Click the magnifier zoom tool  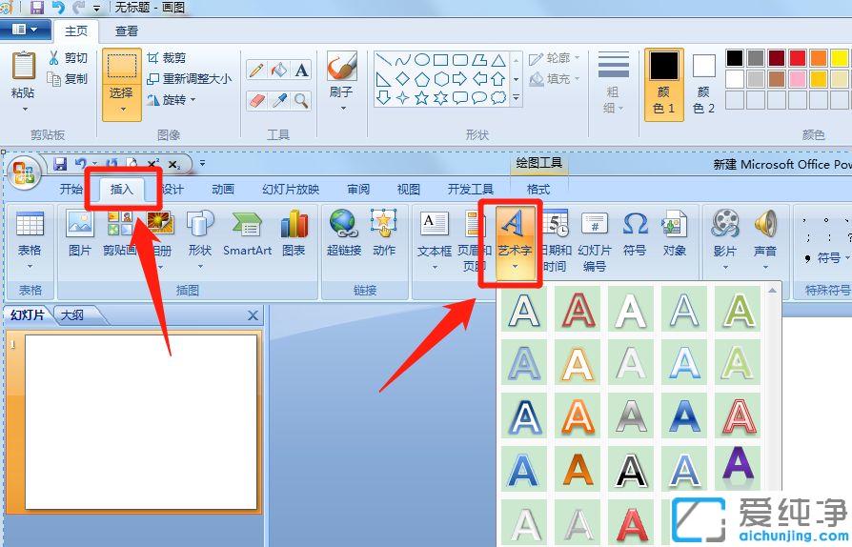(x=301, y=100)
